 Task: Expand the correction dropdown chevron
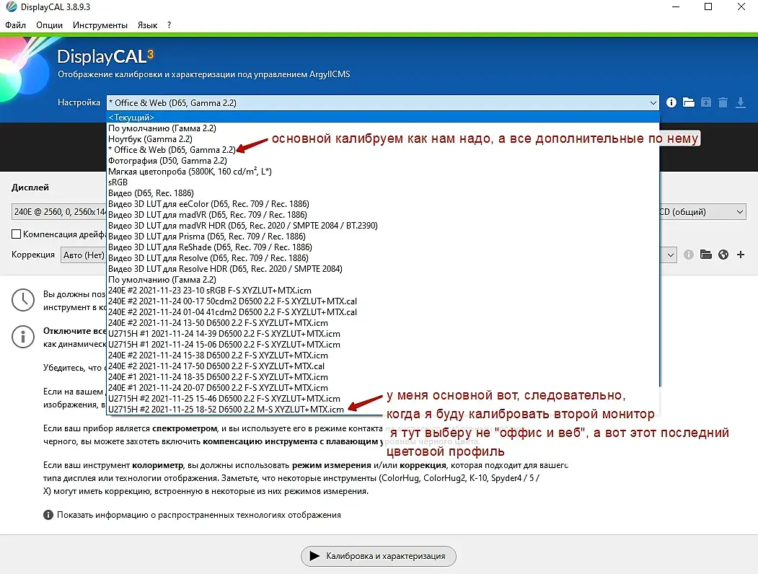670,255
